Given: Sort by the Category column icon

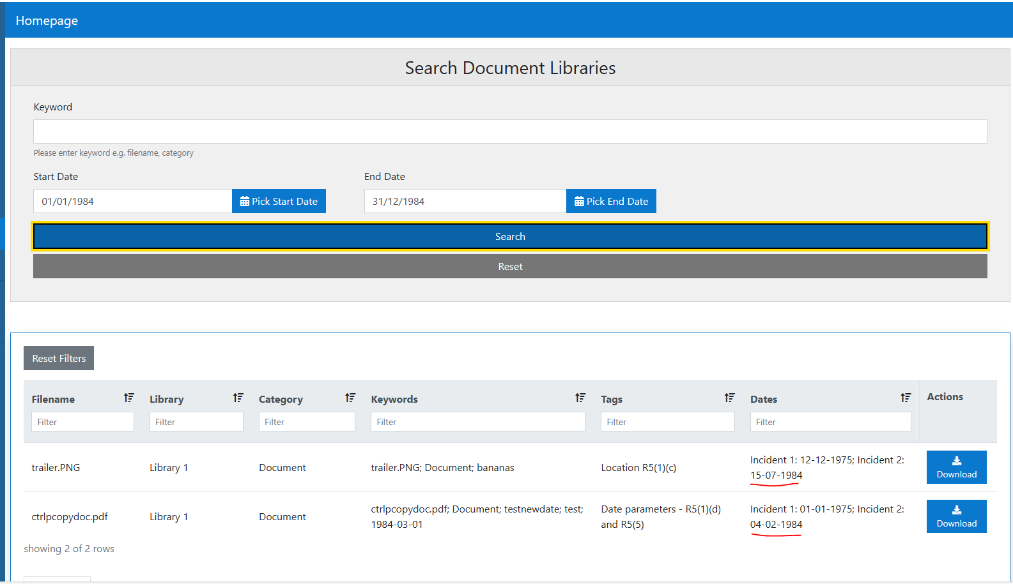Looking at the screenshot, I should tap(350, 398).
